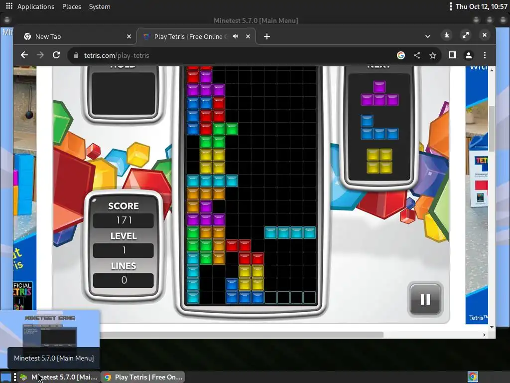Open the Places menu

coord(72,6)
